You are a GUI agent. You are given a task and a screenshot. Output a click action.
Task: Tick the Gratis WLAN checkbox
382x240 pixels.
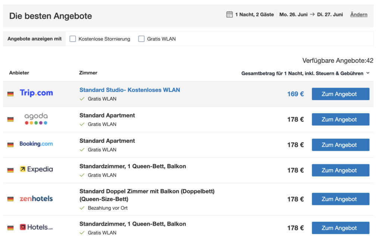[141, 39]
